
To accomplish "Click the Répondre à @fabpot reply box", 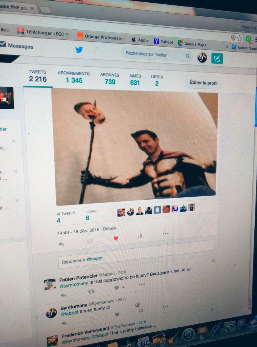I will click(x=136, y=255).
